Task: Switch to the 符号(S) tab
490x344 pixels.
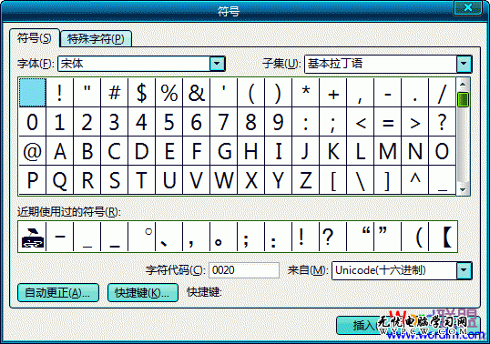Action: click(x=35, y=38)
